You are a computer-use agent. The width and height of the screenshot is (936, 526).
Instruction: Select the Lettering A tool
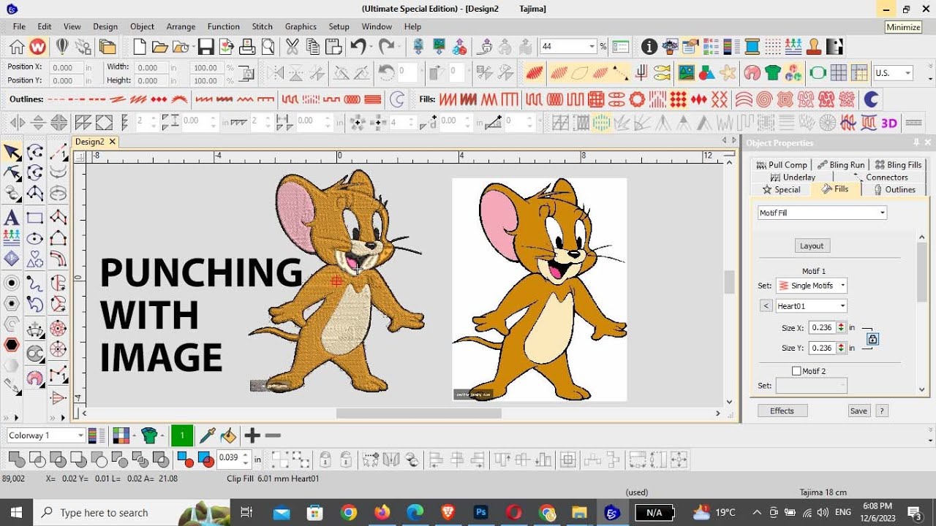[x=11, y=217]
